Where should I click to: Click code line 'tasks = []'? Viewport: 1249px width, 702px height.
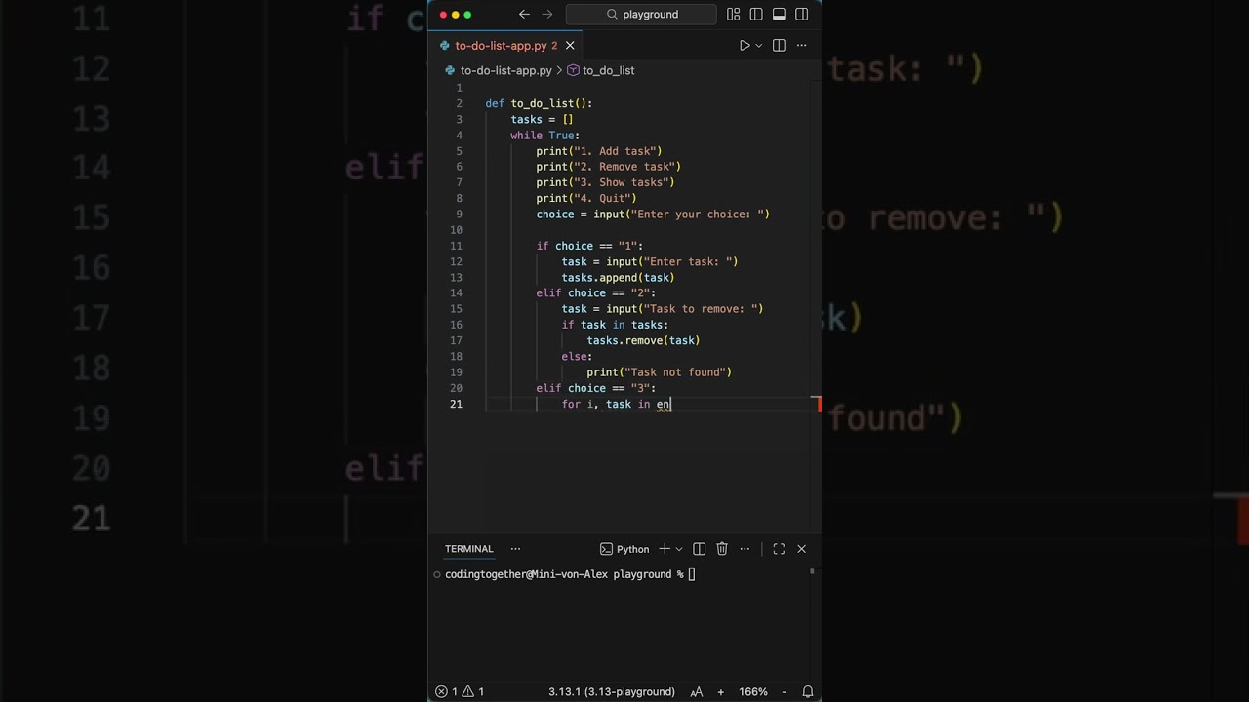(542, 120)
